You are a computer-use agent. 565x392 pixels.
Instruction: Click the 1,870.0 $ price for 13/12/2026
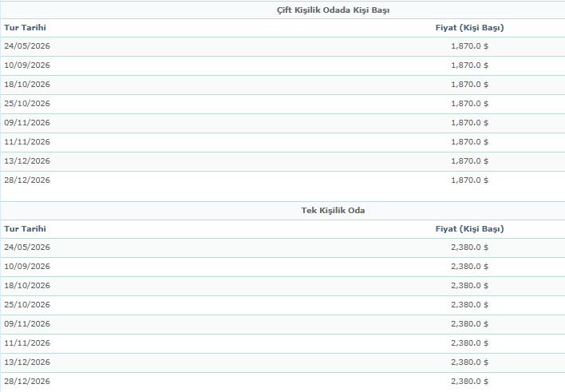click(x=469, y=161)
